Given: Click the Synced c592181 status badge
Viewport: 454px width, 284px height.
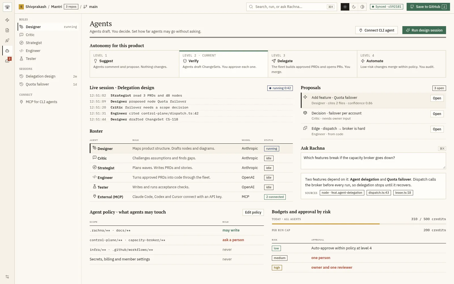Looking at the screenshot, I should [386, 7].
